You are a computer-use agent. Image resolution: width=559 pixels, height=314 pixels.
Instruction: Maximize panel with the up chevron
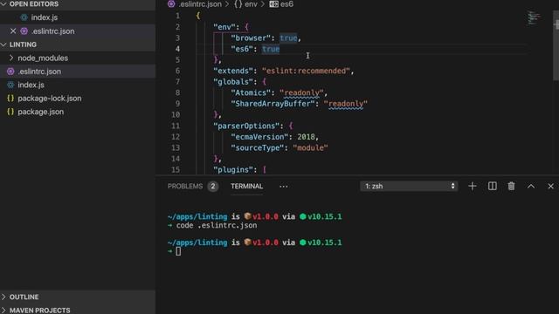[531, 186]
